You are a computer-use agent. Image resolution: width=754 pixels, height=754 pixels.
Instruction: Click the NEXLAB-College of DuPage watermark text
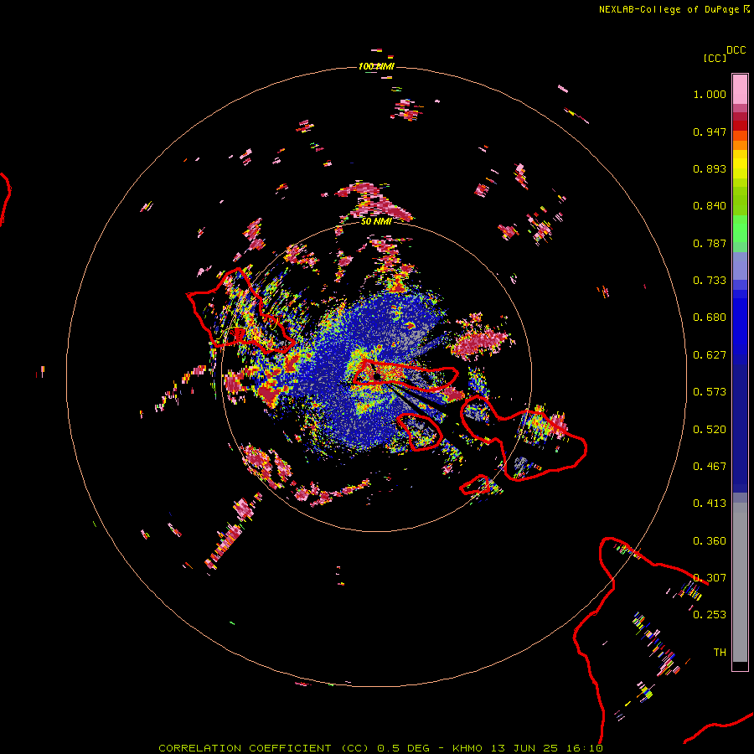click(x=669, y=9)
